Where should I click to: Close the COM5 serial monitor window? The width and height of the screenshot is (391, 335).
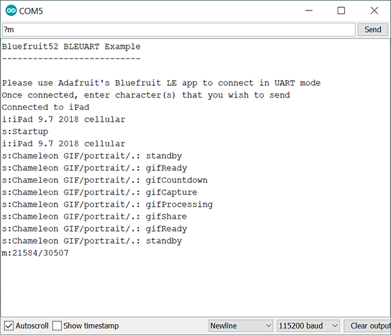click(374, 10)
